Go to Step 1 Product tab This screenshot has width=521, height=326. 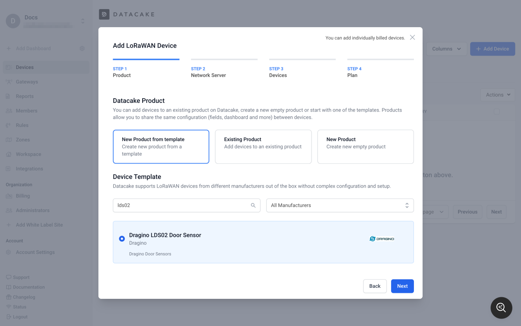pos(146,69)
